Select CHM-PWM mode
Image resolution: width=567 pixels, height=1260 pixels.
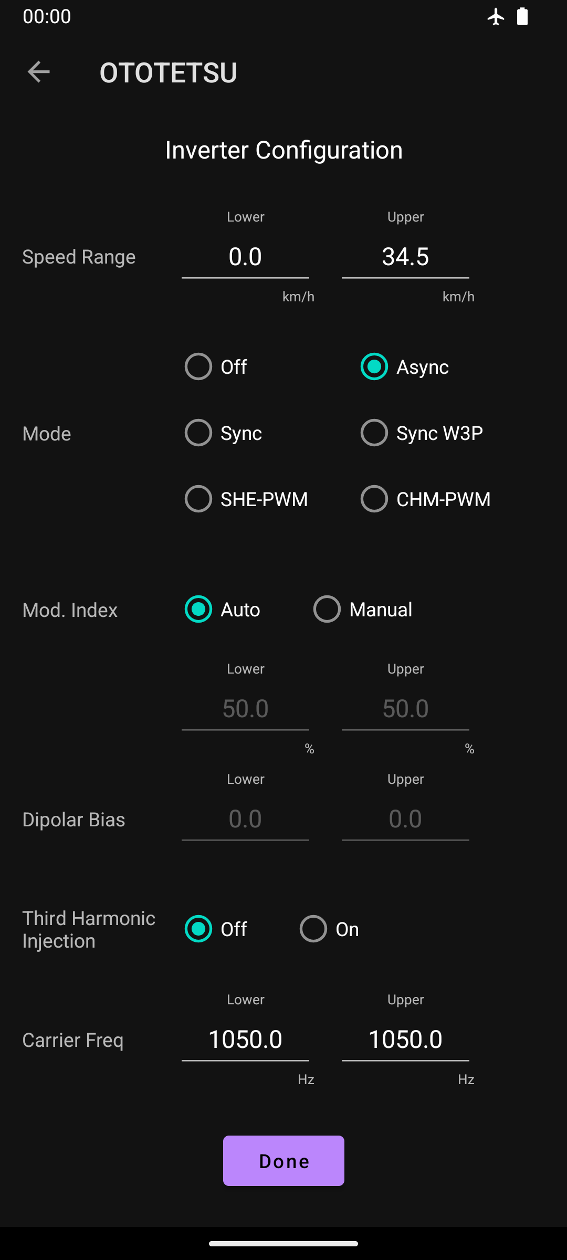pyautogui.click(x=374, y=499)
